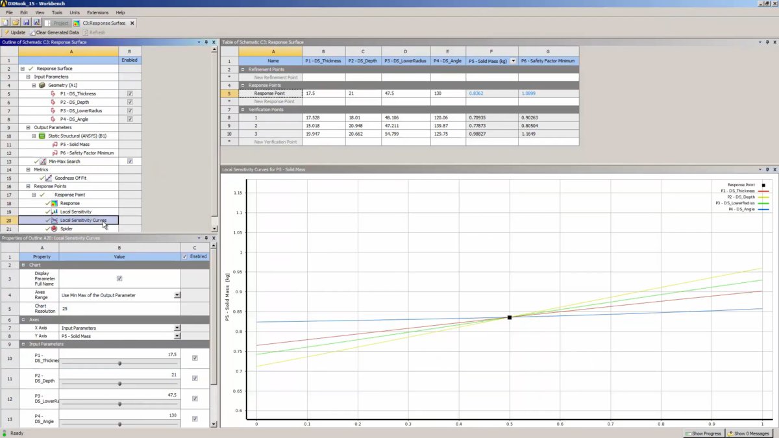The height and width of the screenshot is (438, 779).
Task: Open the Extensions menu
Action: tap(98, 12)
